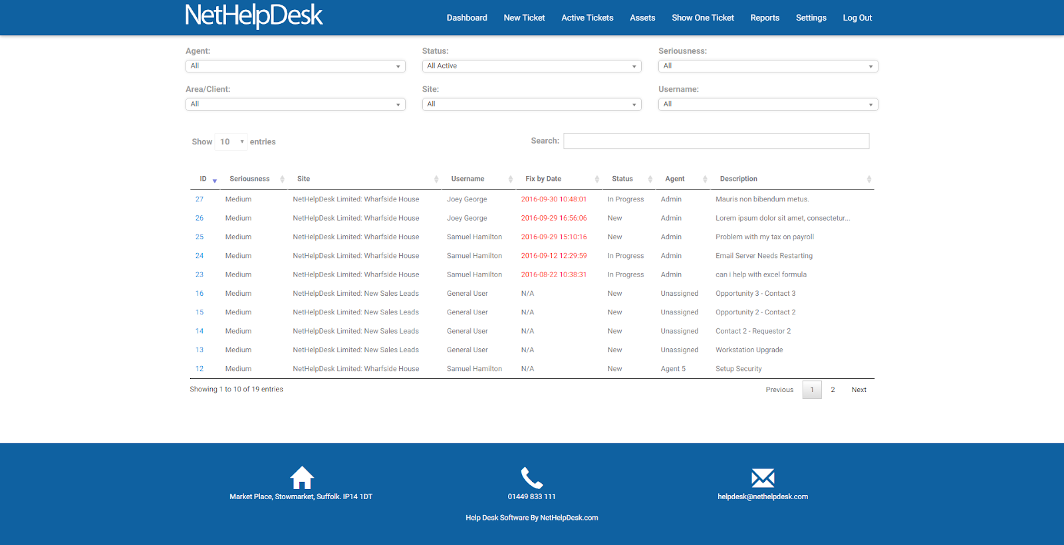
Task: Click description 'can i help with excel formula'
Action: coord(761,274)
